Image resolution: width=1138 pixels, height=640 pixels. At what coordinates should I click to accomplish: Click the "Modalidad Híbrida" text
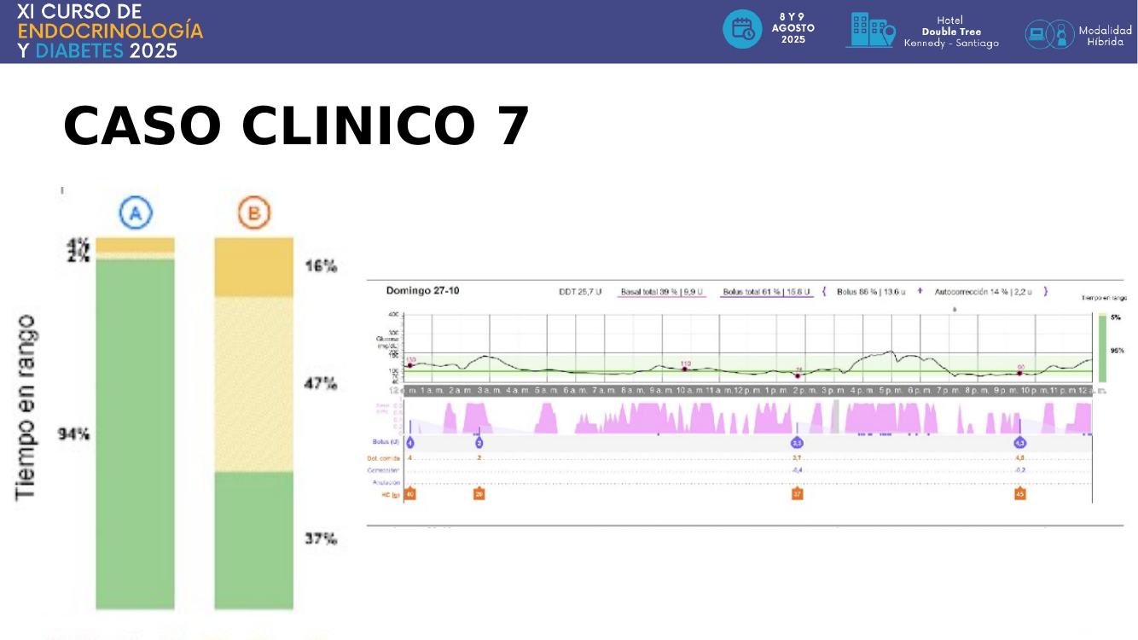[x=1106, y=36]
